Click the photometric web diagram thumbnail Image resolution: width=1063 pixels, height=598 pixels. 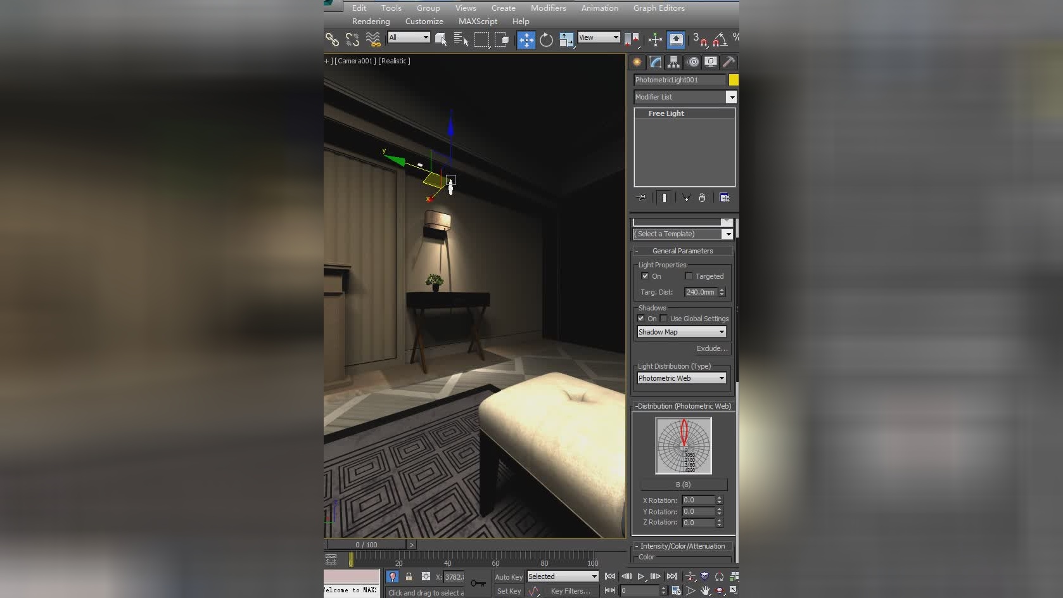point(684,445)
